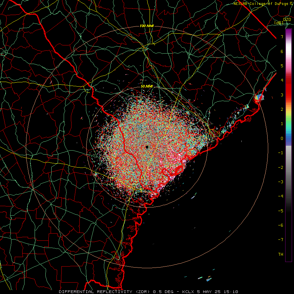The height and width of the screenshot is (294, 294).
Task: Click the -6 value on the scale
Action: point(281,225)
